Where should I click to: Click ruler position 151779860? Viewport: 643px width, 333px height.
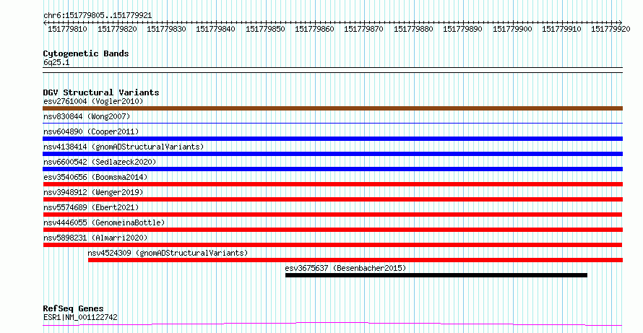point(314,29)
